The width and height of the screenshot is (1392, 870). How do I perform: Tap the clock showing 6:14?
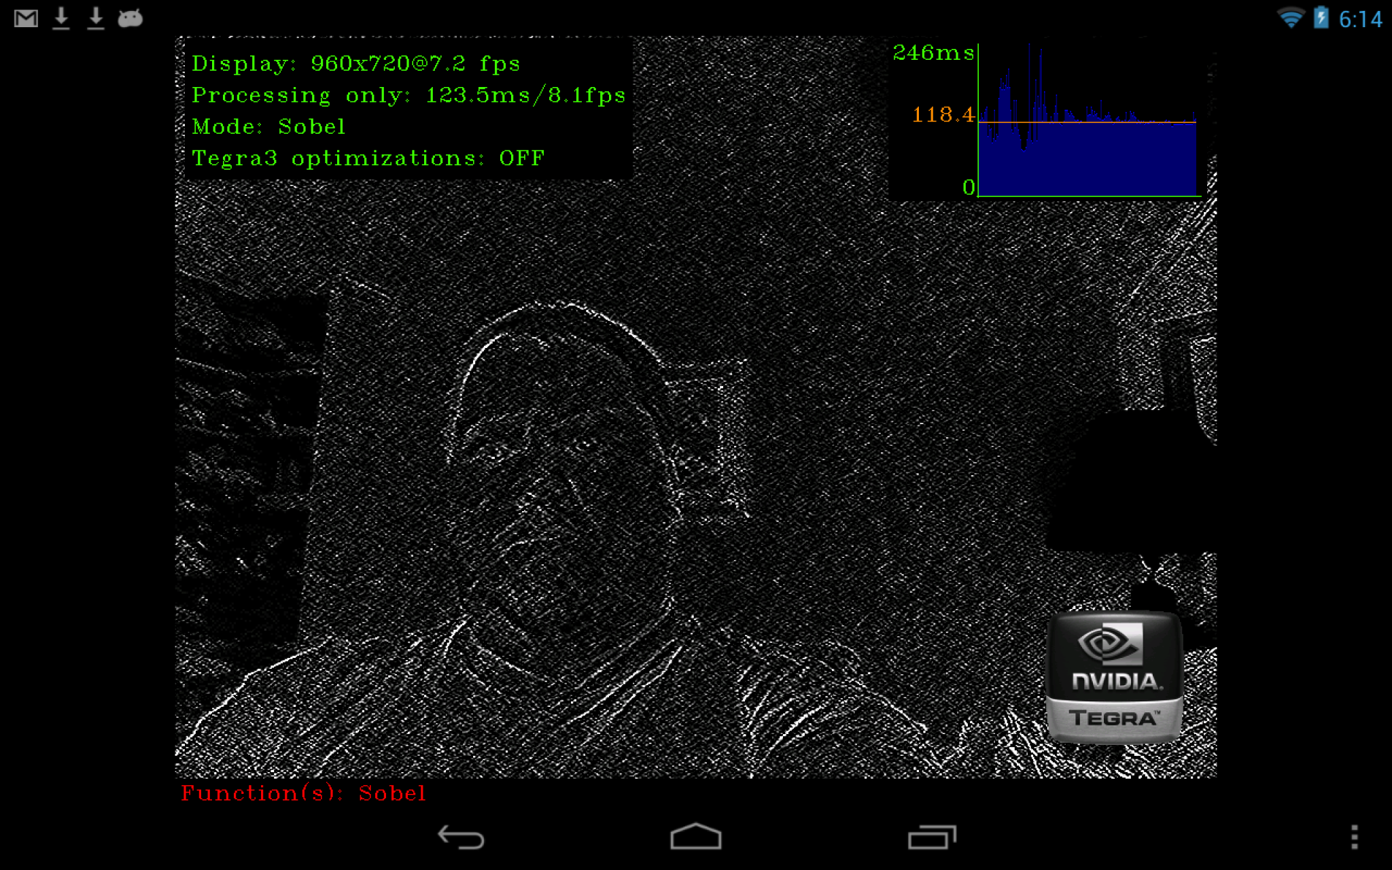click(x=1360, y=19)
